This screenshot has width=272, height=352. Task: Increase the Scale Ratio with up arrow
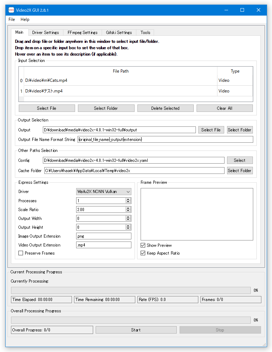pos(128,208)
